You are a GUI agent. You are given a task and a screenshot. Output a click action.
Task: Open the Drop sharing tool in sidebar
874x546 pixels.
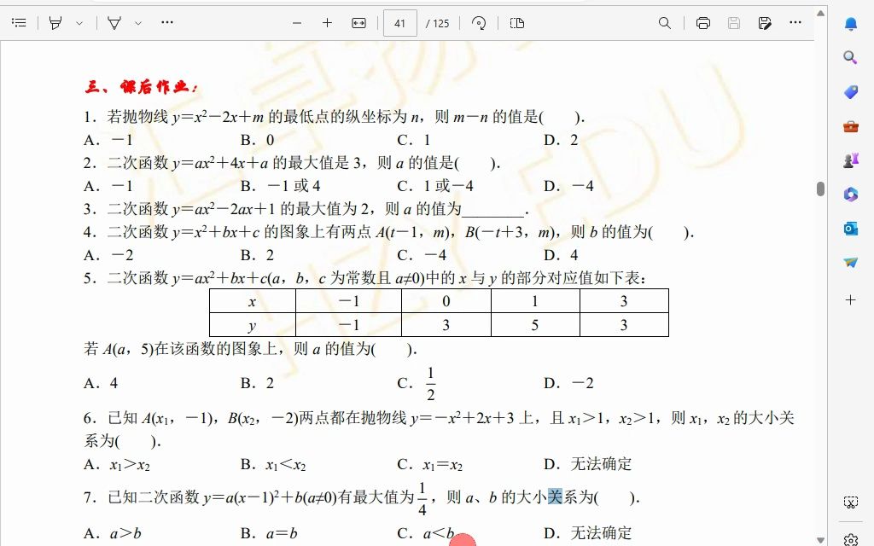850,262
